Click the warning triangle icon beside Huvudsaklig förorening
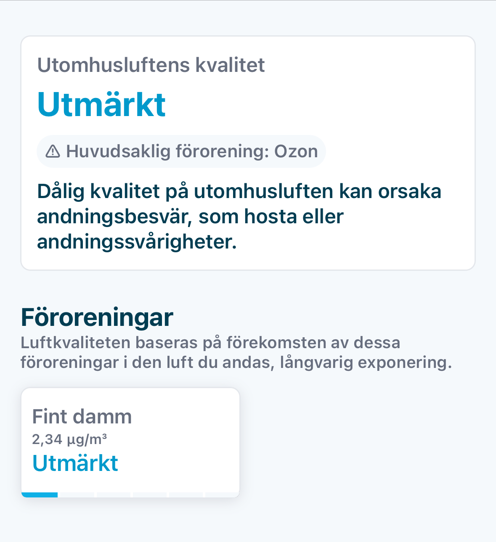 click(x=53, y=151)
